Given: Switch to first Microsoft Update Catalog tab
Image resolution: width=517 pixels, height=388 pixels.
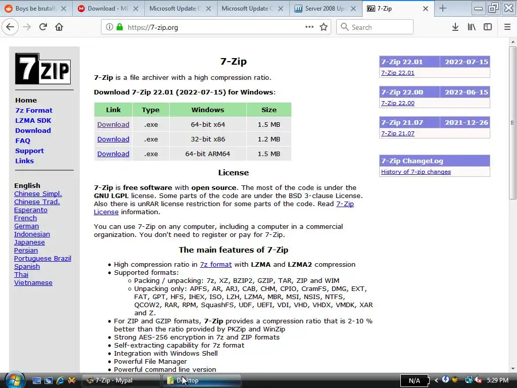Looking at the screenshot, I should click(180, 9).
